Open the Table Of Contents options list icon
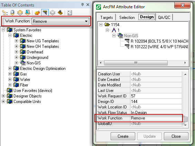The width and height of the screenshot is (195, 146). [69, 13]
